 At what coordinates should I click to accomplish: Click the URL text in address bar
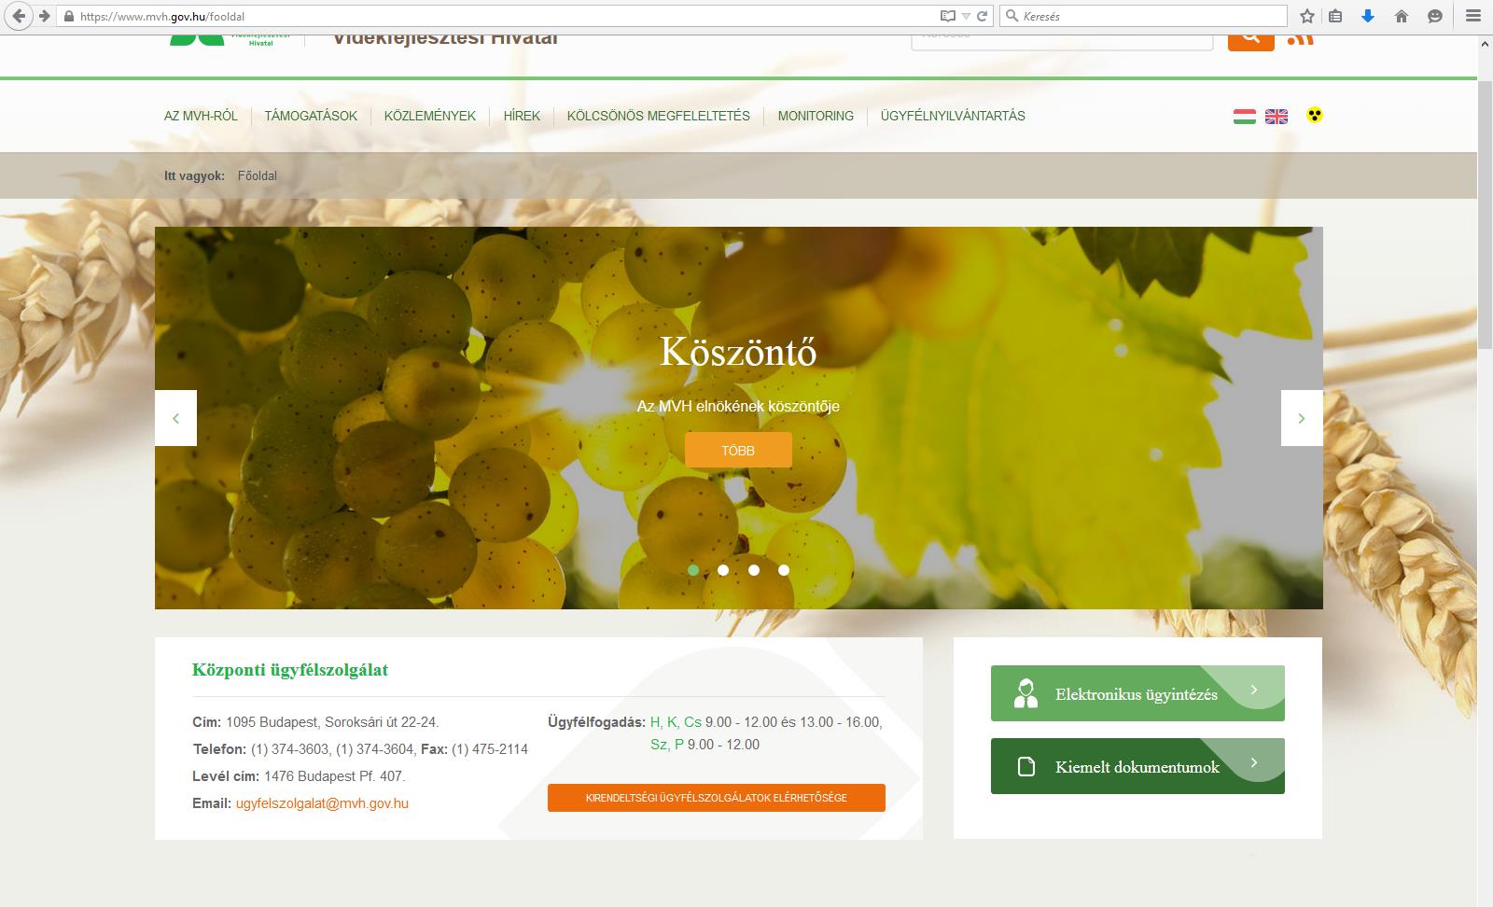coord(162,16)
